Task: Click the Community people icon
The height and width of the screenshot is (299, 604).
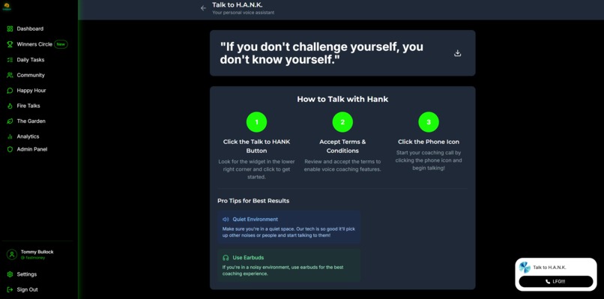Action: point(10,75)
